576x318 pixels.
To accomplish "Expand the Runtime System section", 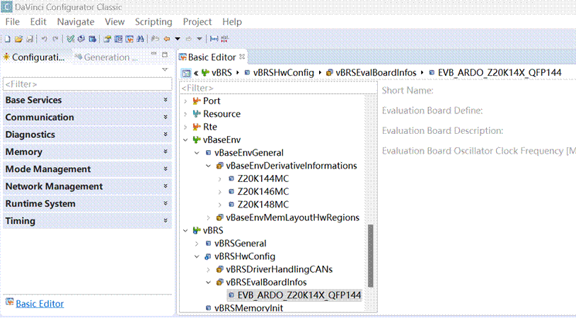I will pos(165,204).
